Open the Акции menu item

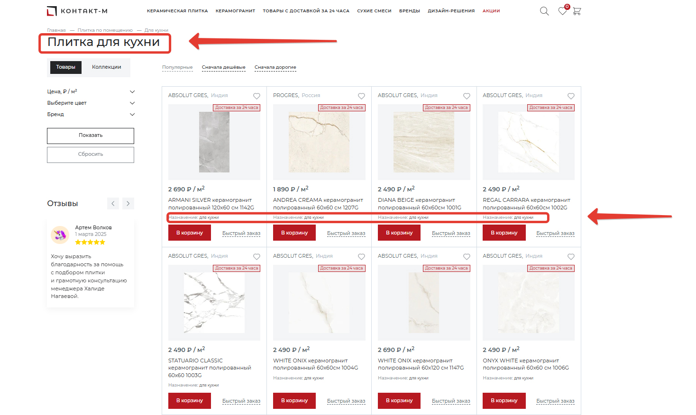[x=491, y=11]
